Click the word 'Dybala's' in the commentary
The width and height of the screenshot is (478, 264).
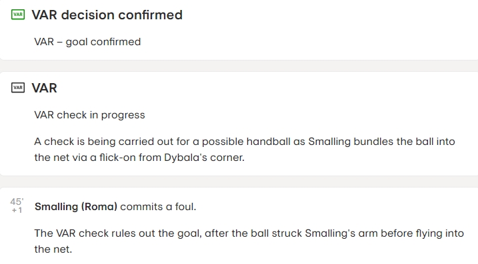coord(184,158)
